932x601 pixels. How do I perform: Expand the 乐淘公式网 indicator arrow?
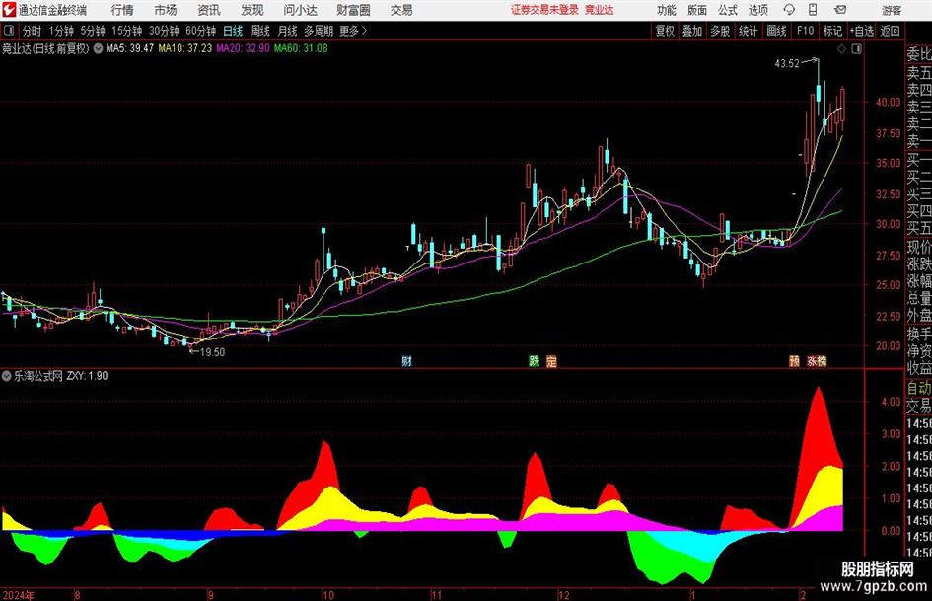(x=7, y=376)
